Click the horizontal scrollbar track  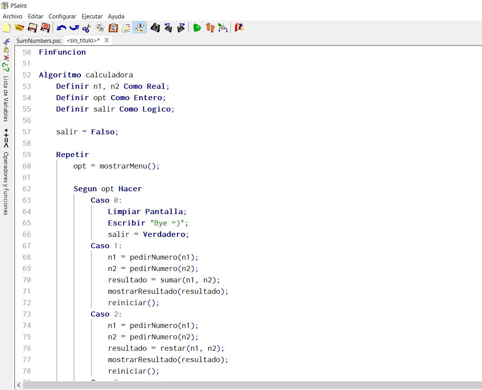[x=252, y=385]
